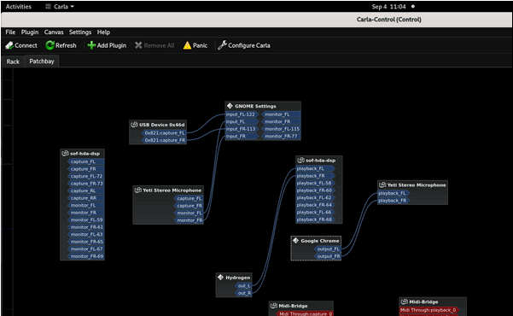Switch to the Patchbay tab
513x316 pixels.
42,61
